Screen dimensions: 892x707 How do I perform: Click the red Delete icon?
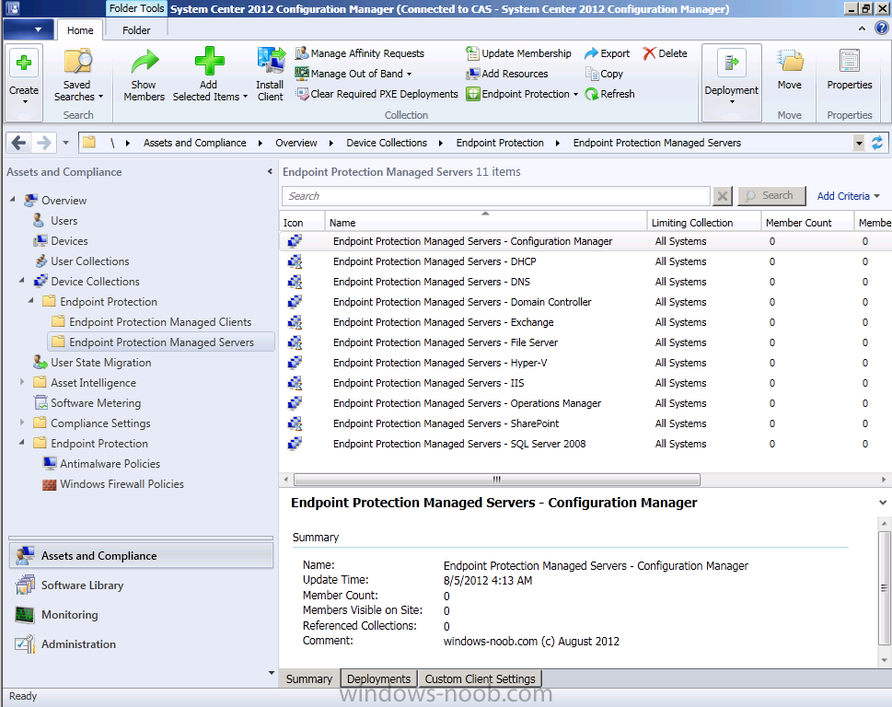tap(649, 53)
